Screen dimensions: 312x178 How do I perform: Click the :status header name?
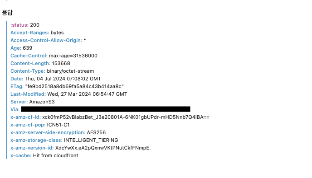(19, 25)
